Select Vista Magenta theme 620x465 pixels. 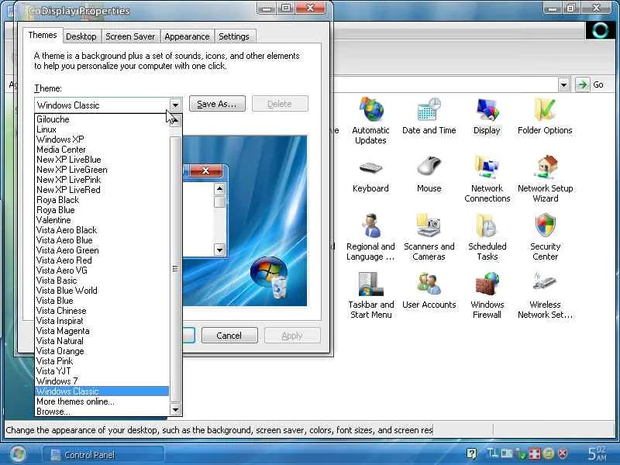click(x=102, y=331)
